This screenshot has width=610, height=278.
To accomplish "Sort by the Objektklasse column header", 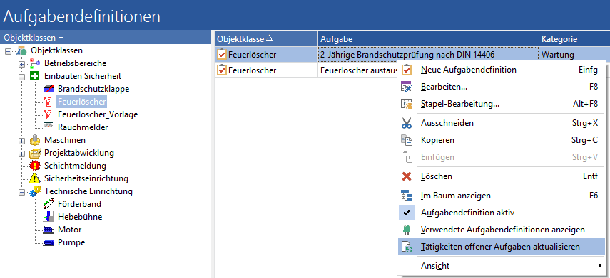I will [266, 39].
